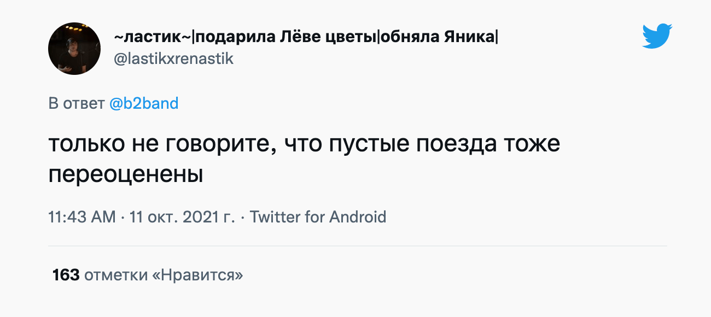Follow the @b2band mention link
The width and height of the screenshot is (711, 317).
144,103
